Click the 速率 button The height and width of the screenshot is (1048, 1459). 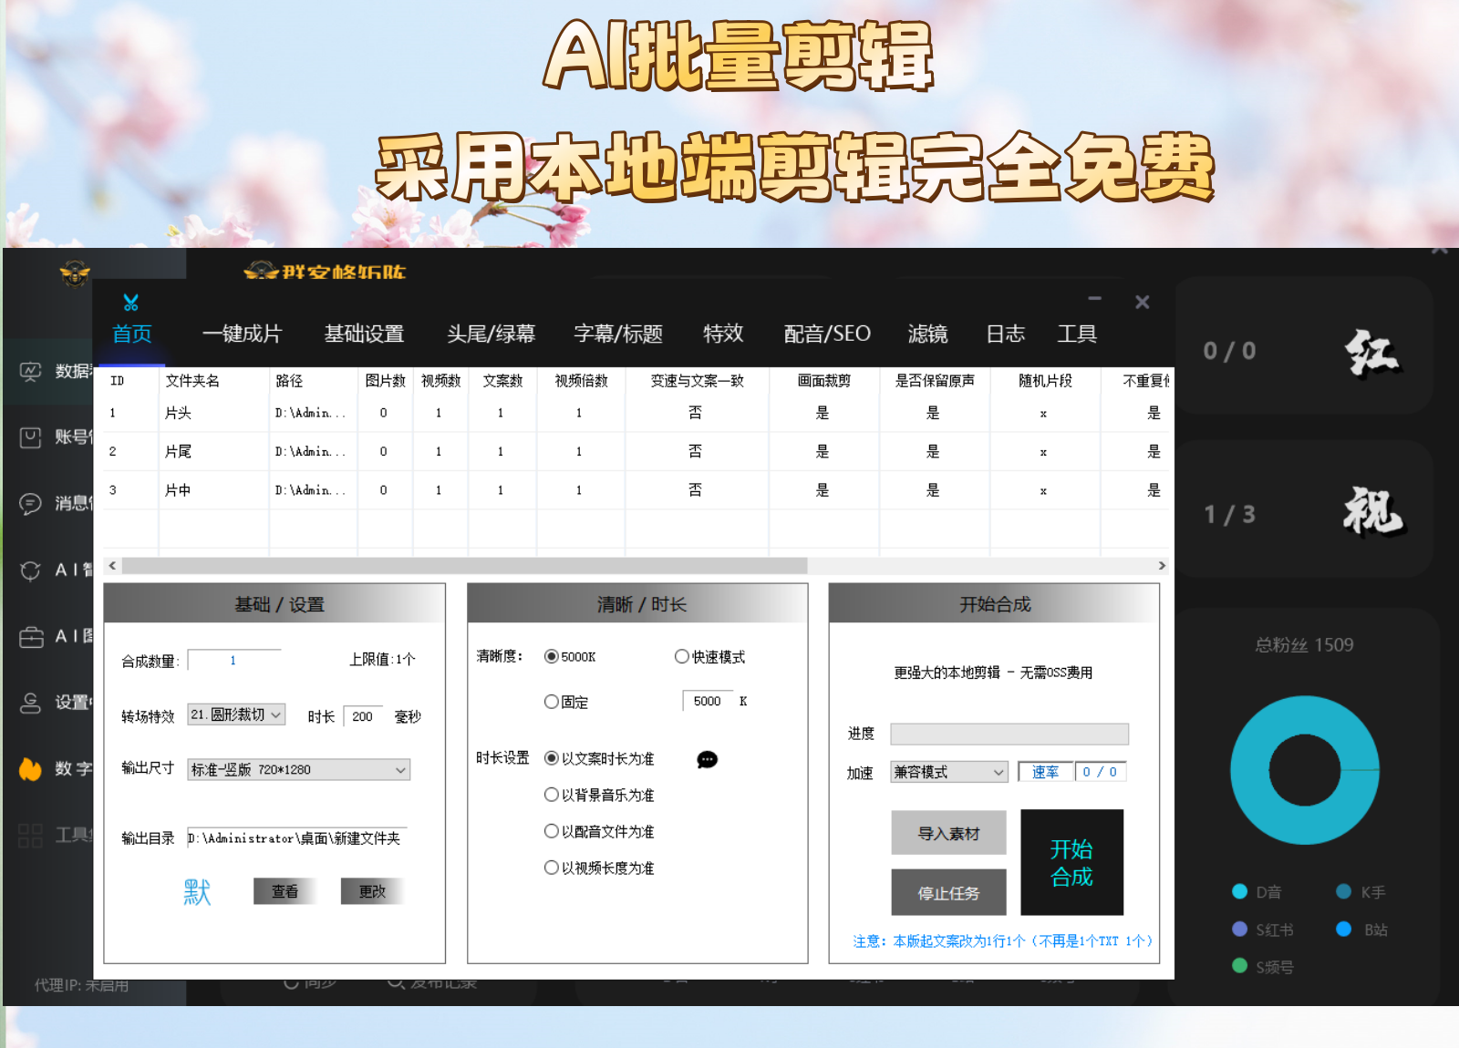point(1046,772)
